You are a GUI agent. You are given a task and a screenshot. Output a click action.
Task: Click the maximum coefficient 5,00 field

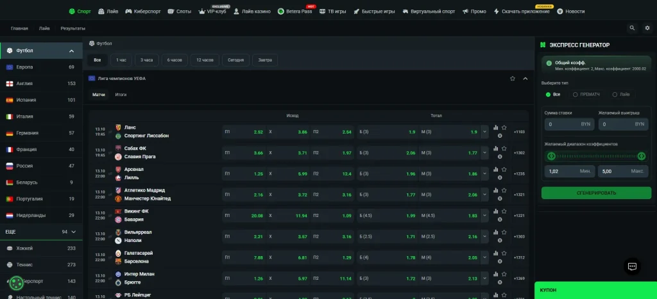click(623, 171)
